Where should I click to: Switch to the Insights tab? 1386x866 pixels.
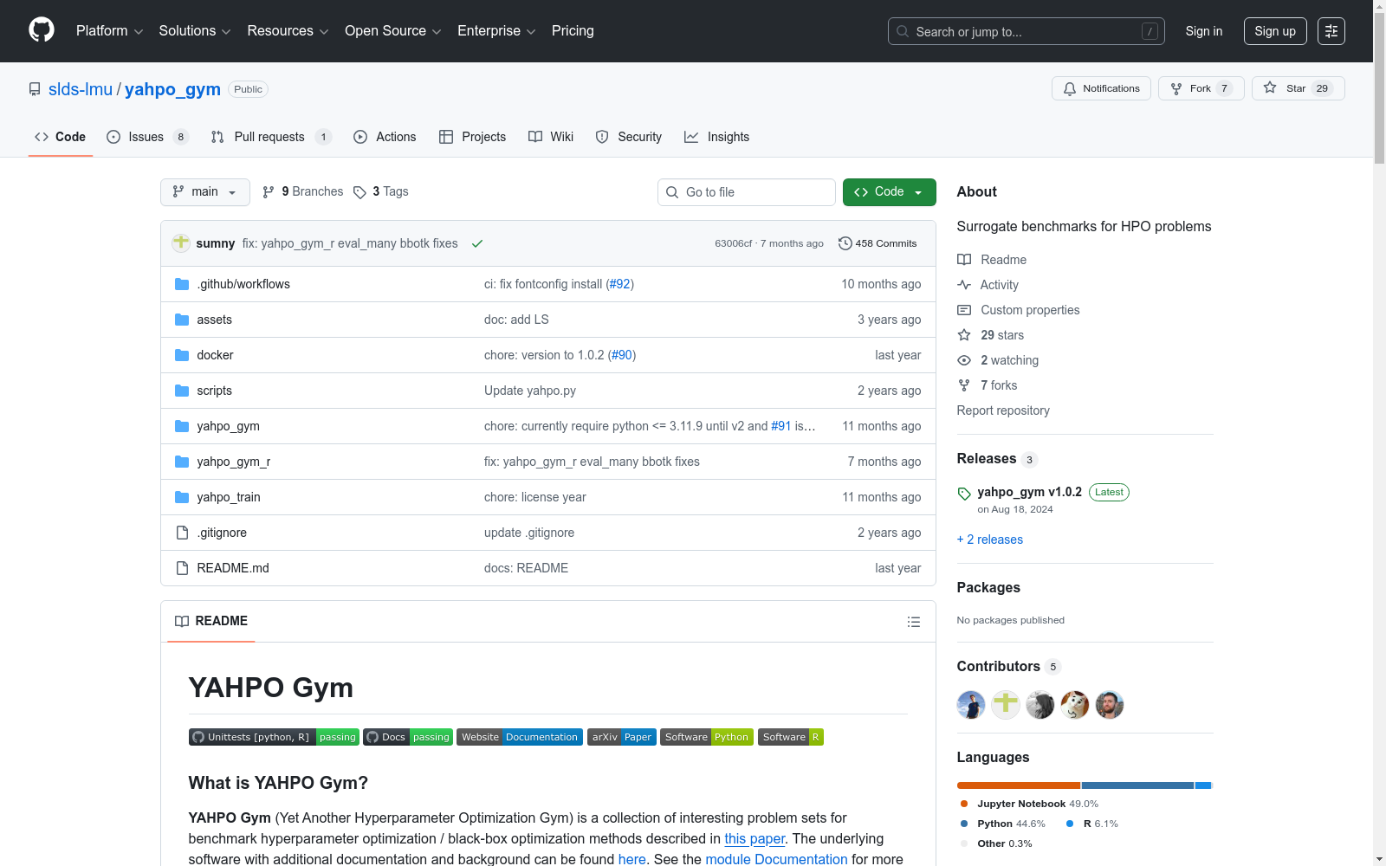[716, 137]
